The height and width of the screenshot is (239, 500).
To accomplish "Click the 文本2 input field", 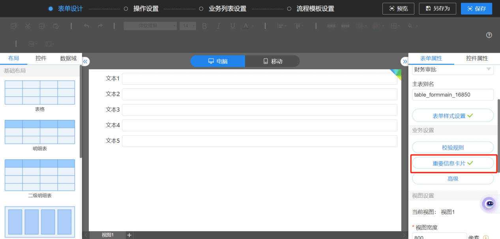I will click(x=260, y=94).
